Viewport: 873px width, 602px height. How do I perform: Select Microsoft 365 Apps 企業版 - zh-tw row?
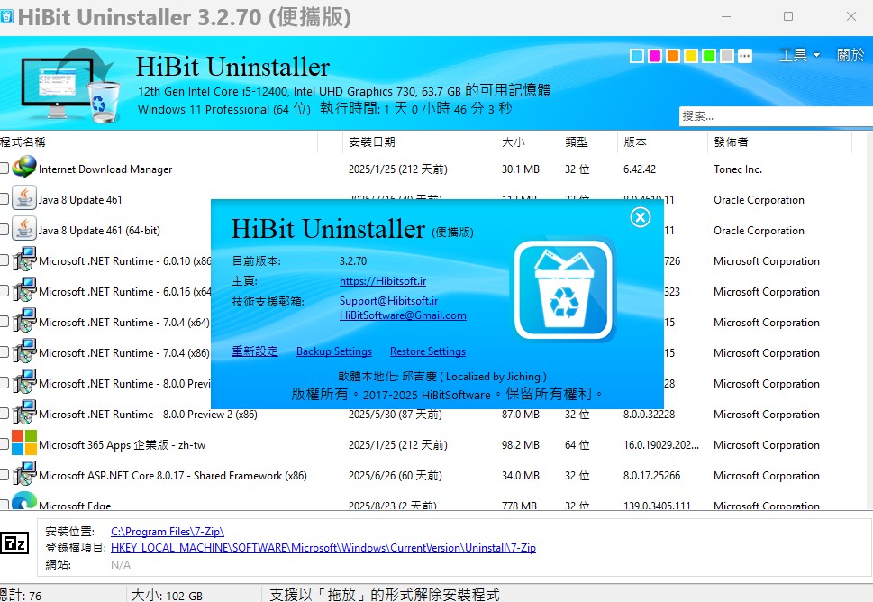436,445
